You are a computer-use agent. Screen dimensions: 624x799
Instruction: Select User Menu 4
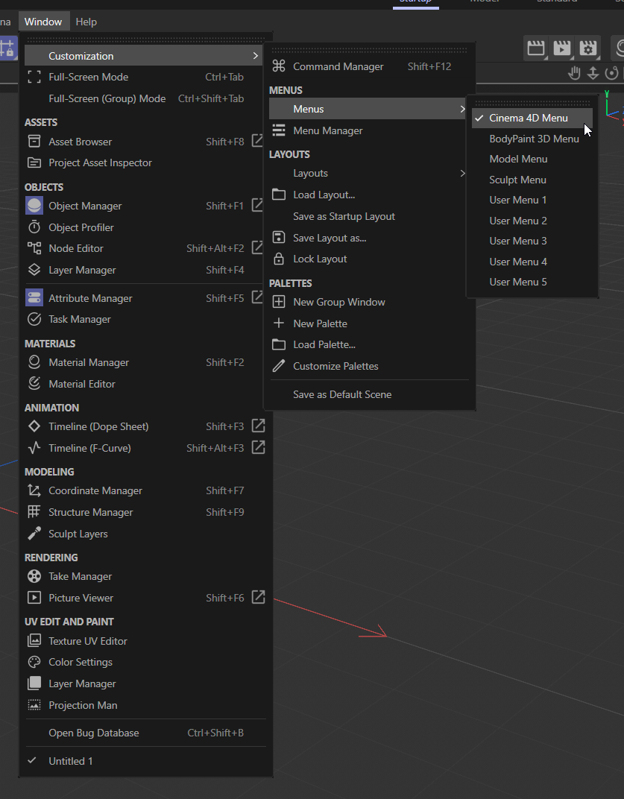(532, 262)
